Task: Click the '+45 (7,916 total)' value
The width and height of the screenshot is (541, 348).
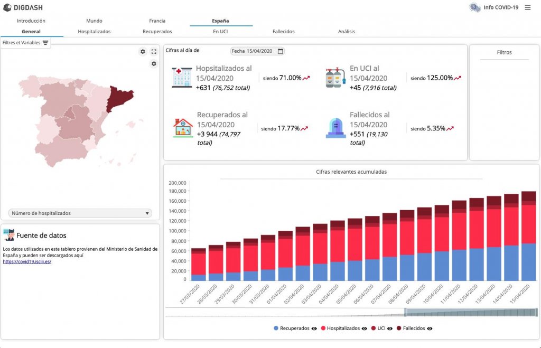Action: [x=373, y=88]
